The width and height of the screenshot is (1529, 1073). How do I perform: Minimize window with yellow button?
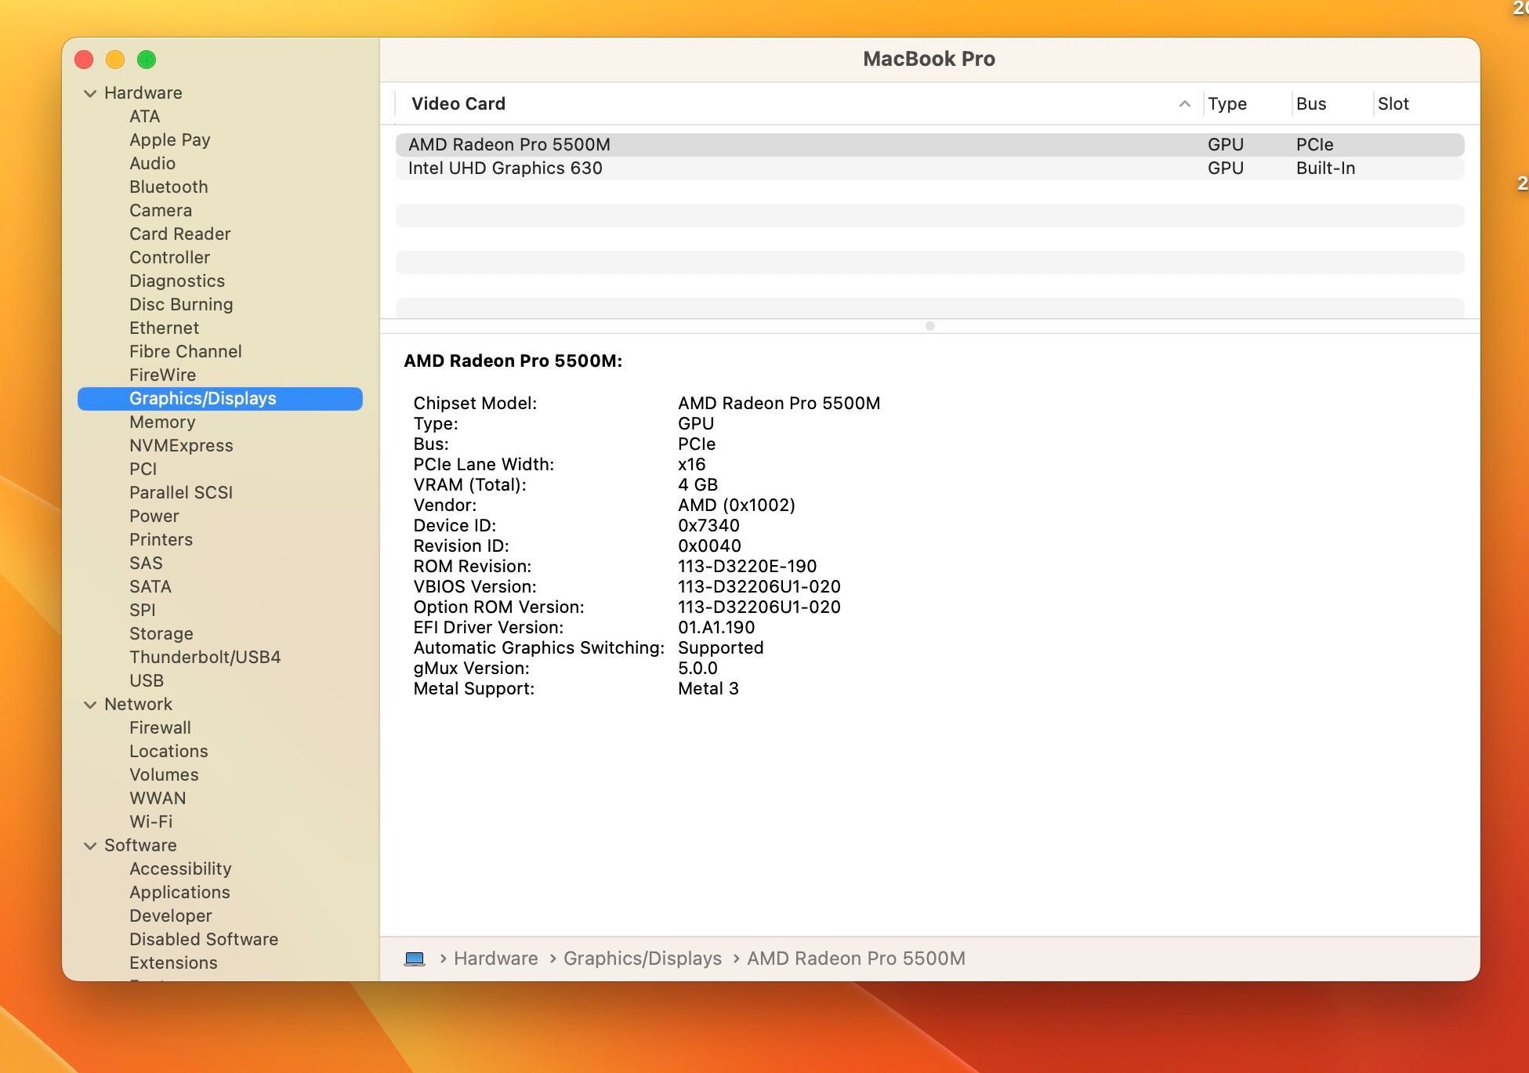click(x=115, y=60)
